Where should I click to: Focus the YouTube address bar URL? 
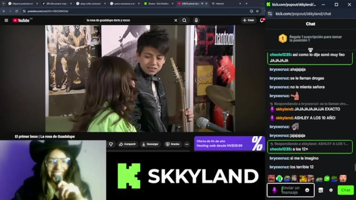(48, 11)
